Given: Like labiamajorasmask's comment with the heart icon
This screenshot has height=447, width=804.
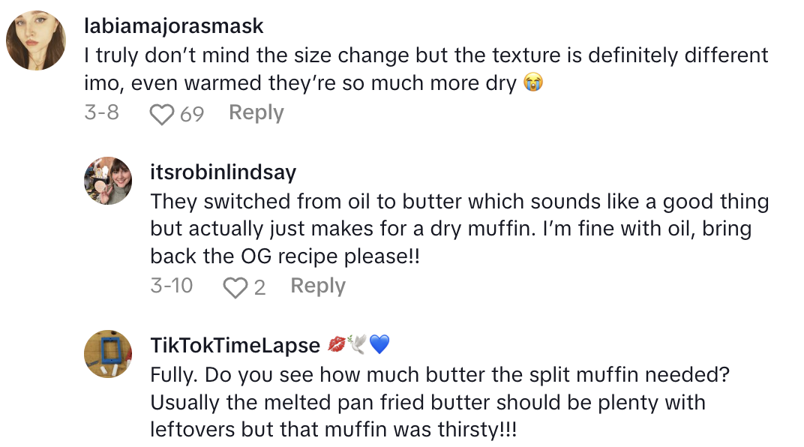Looking at the screenshot, I should (x=161, y=114).
